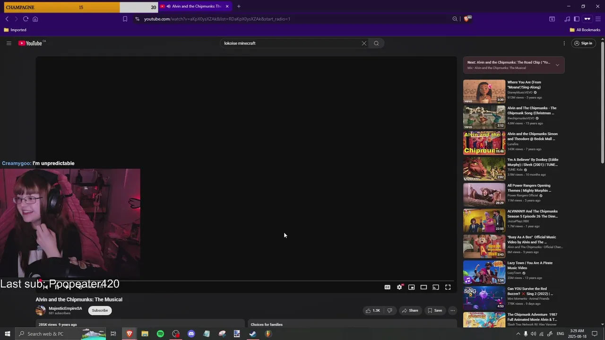
Task: Open the Imported bookmarks folder
Action: 15,30
